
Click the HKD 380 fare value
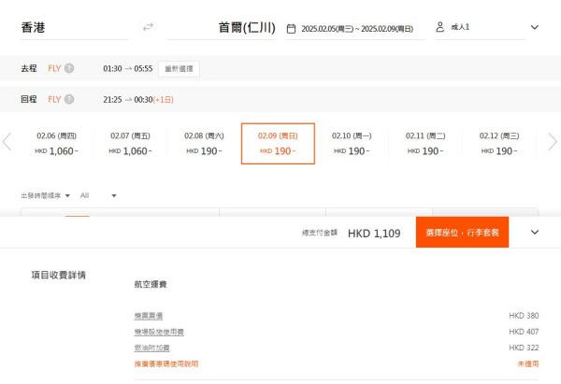coord(524,316)
